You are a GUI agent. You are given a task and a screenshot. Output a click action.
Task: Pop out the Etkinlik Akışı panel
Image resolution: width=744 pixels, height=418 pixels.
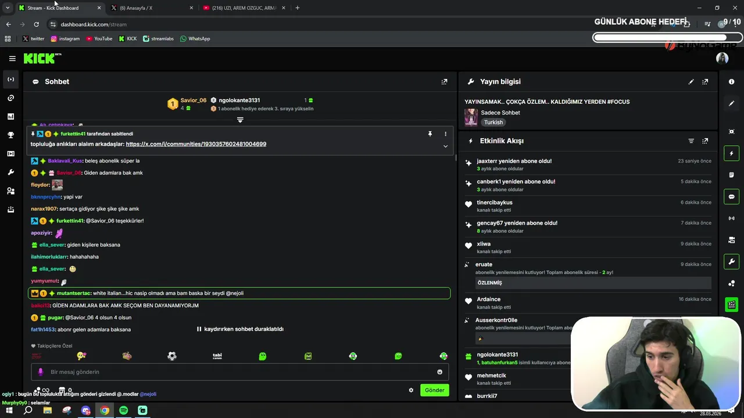705,141
